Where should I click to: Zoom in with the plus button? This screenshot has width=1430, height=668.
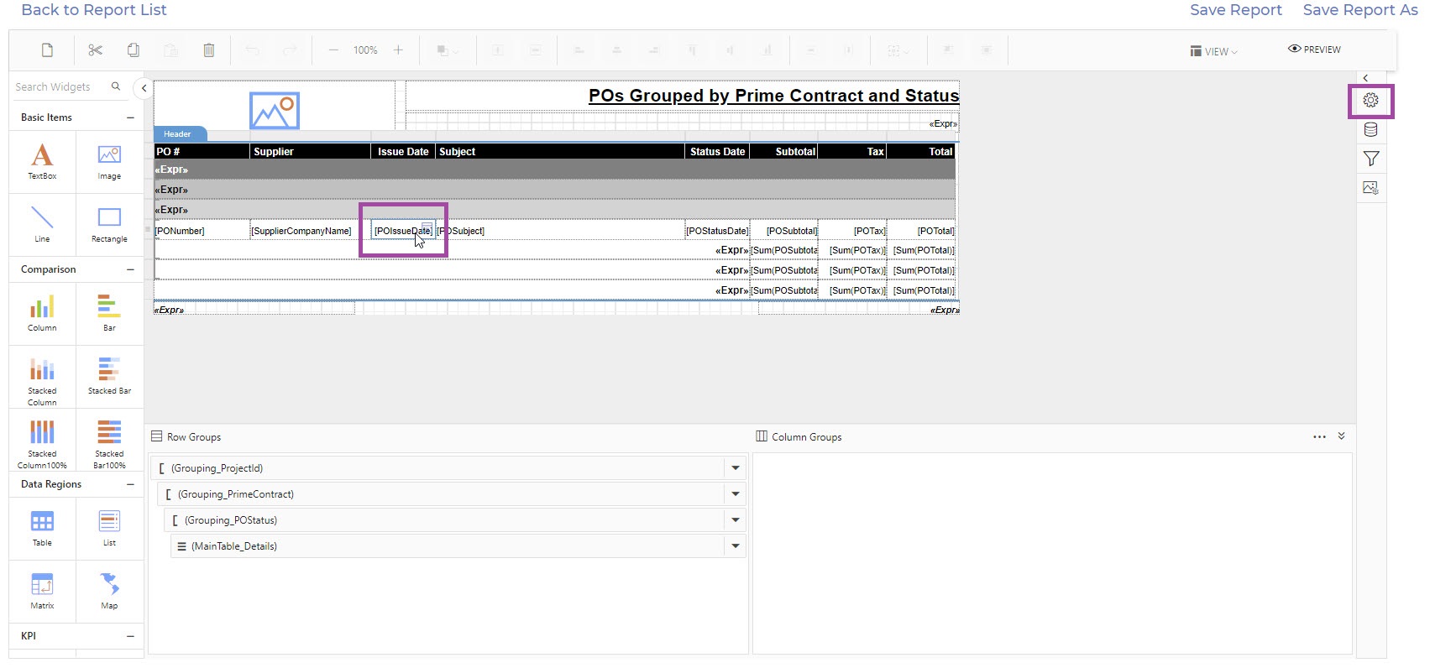point(398,50)
